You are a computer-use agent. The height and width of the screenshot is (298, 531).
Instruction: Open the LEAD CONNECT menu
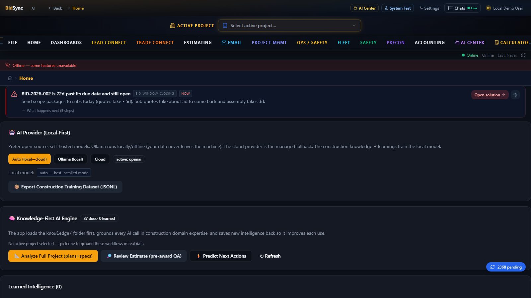pos(109,42)
